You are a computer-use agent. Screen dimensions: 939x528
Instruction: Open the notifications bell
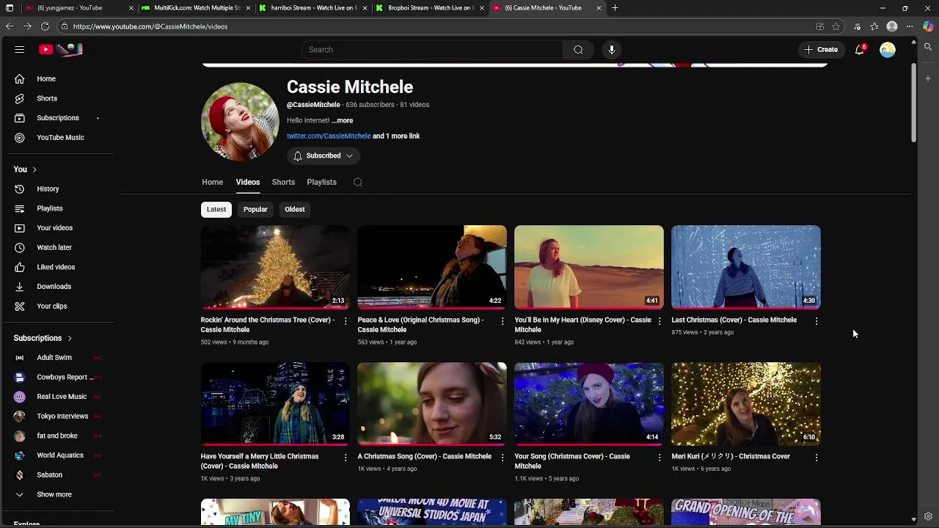(860, 50)
